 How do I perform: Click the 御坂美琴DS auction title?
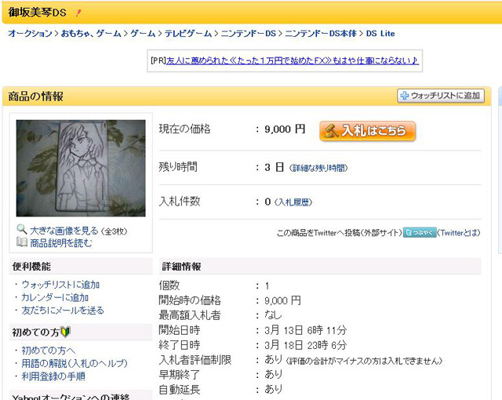click(37, 13)
